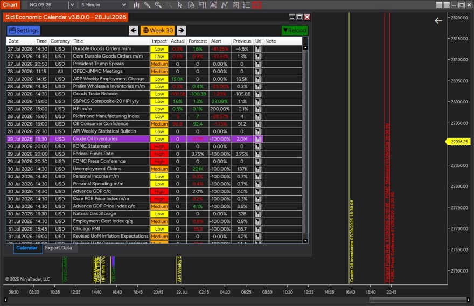Click the orange Week 30 button

pos(157,30)
